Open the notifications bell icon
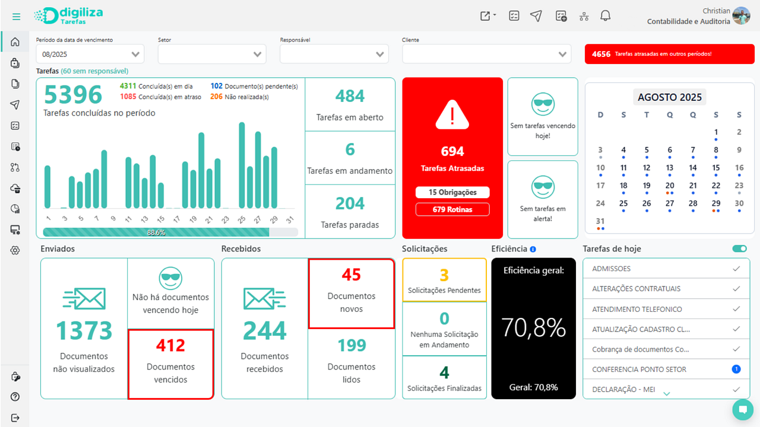760x427 pixels. (605, 16)
